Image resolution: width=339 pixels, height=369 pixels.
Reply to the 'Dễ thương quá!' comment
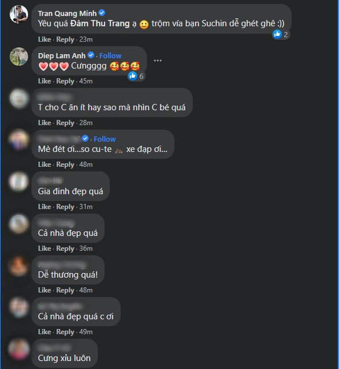pos(65,290)
